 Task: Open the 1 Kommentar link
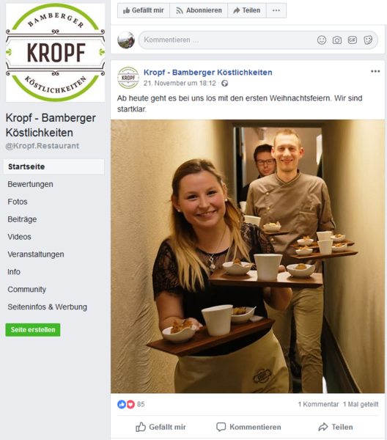tap(318, 404)
